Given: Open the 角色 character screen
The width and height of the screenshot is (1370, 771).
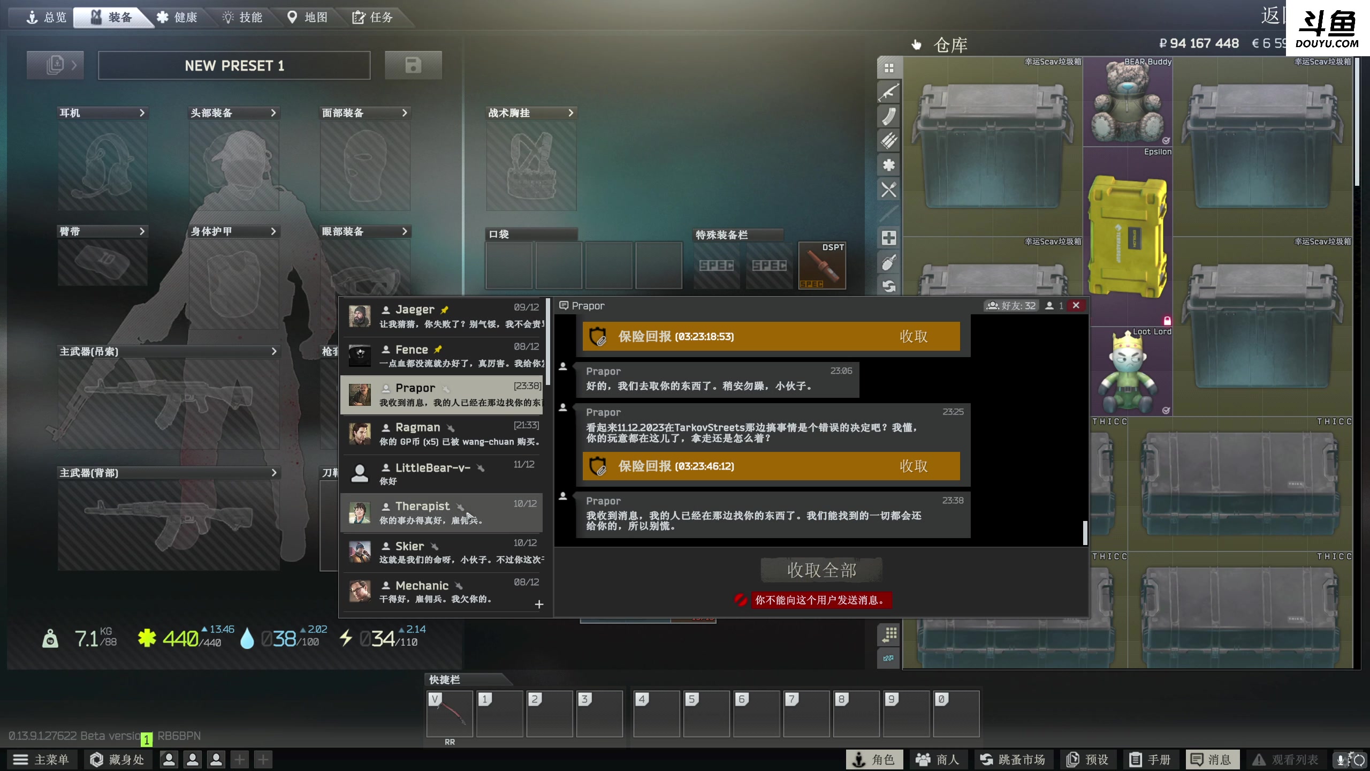Looking at the screenshot, I should [874, 759].
